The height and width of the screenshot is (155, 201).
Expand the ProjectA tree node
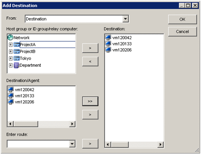point(11,45)
